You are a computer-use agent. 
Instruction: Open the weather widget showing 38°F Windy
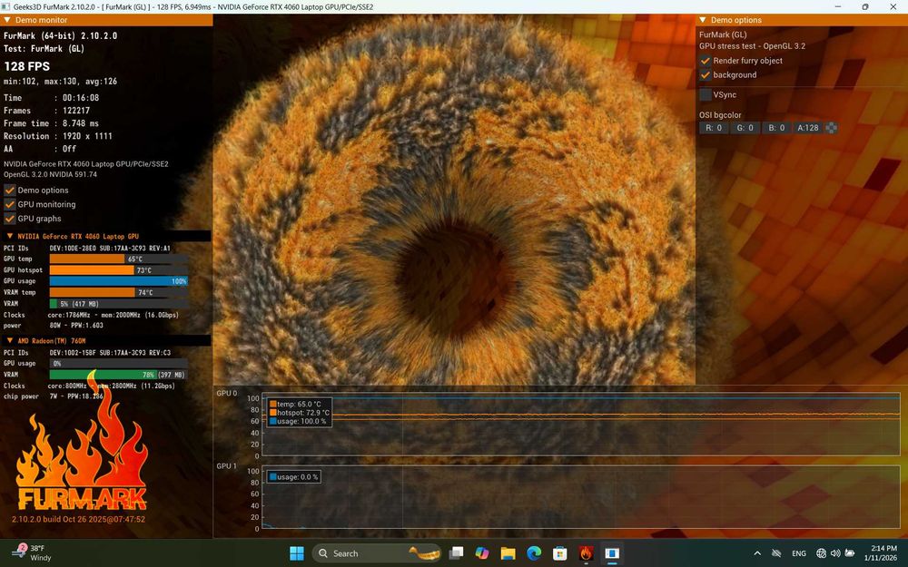tap(34, 553)
